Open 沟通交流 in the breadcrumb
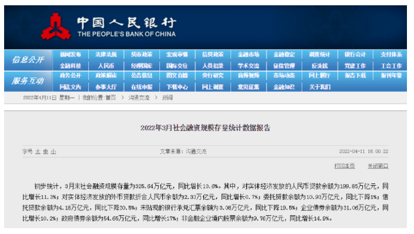Image resolution: width=414 pixels, height=234 pixels. [x=139, y=98]
